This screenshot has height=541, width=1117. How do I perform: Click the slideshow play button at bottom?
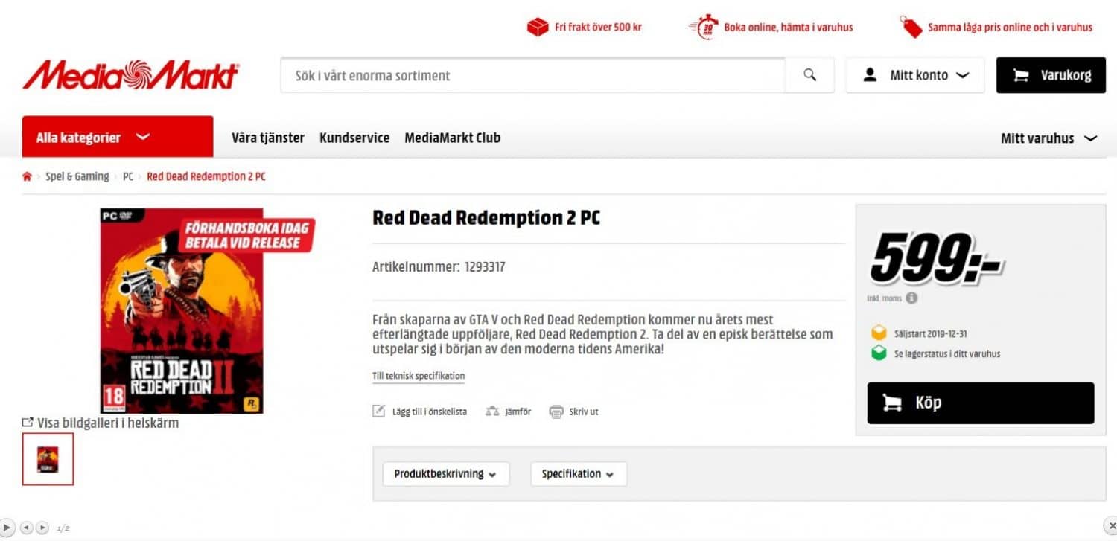pos(7,528)
